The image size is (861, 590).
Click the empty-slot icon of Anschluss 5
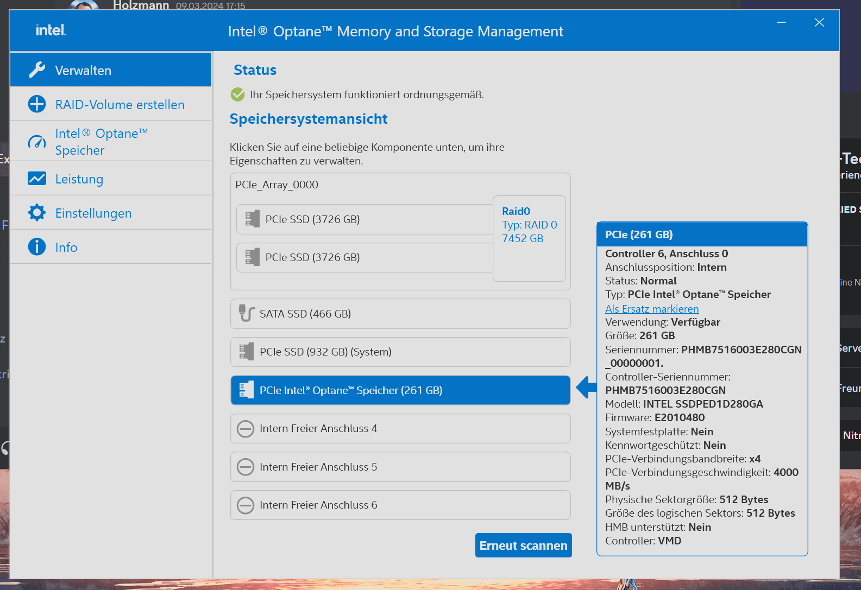point(246,467)
